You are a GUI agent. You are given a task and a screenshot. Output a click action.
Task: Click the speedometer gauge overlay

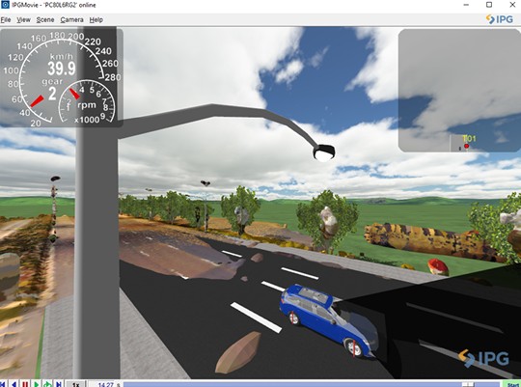click(x=61, y=77)
